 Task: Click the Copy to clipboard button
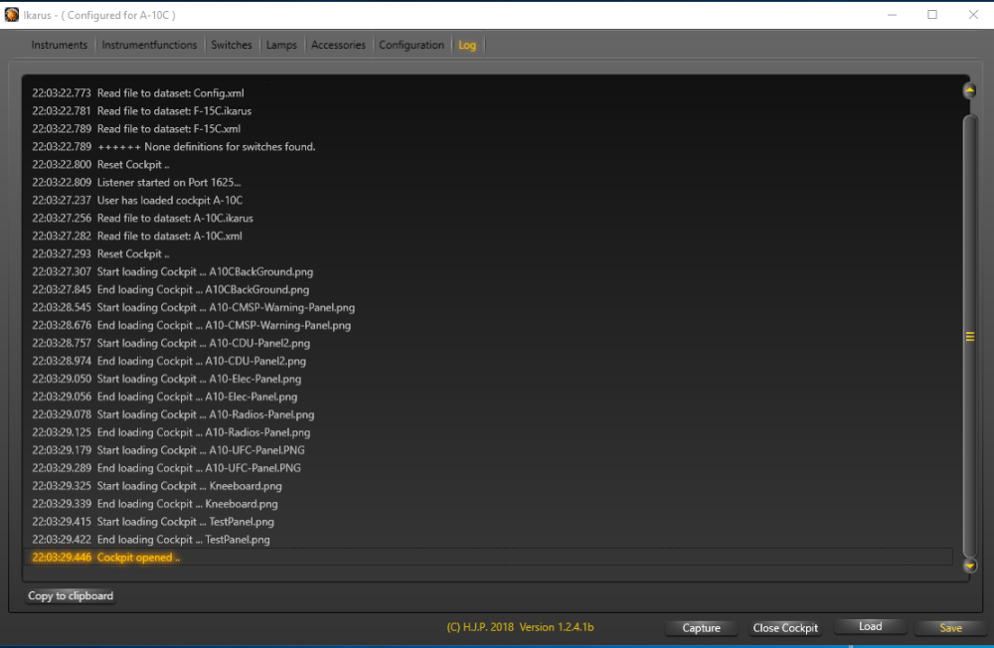coord(71,596)
